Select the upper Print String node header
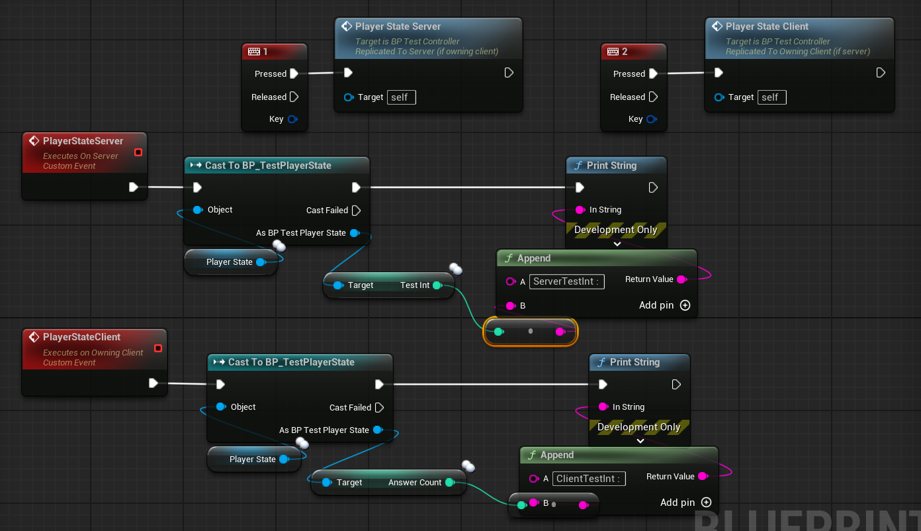This screenshot has width=921, height=531. click(x=616, y=166)
